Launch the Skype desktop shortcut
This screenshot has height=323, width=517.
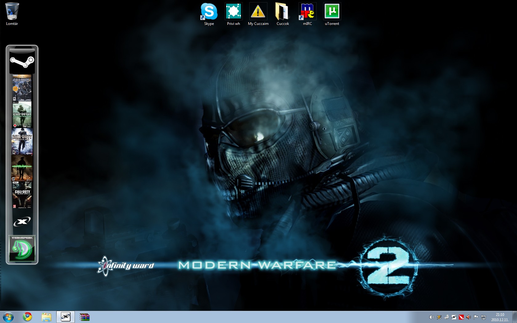pyautogui.click(x=209, y=14)
